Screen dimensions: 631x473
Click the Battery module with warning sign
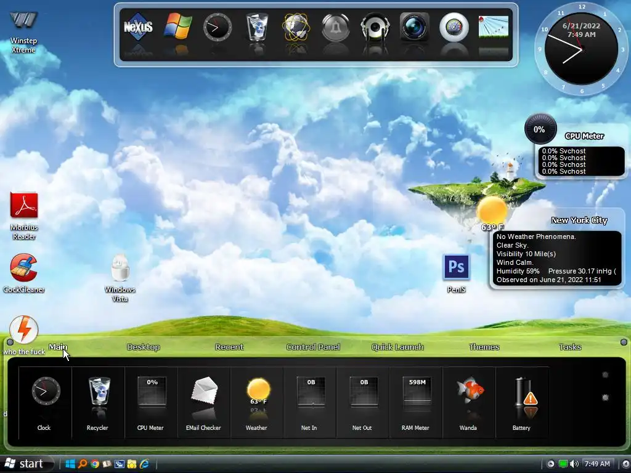pos(522,402)
